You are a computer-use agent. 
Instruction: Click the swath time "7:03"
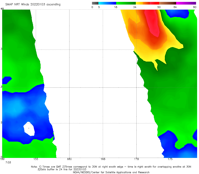8,162
